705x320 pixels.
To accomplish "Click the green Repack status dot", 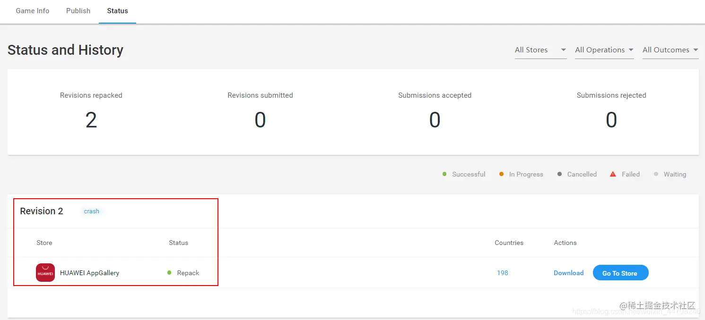I will click(169, 273).
